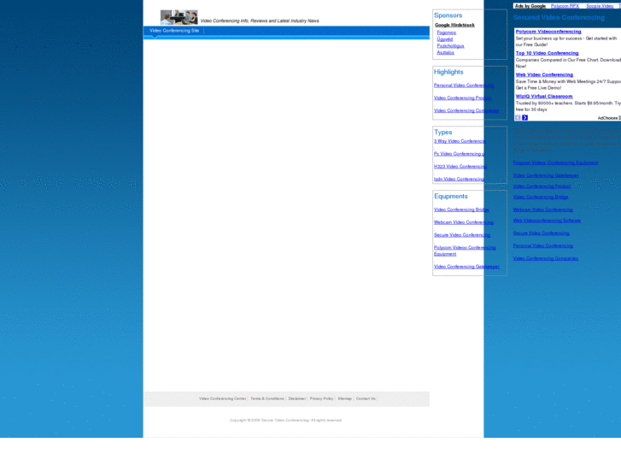
Task: Open the Sitemap footer link
Action: pyautogui.click(x=344, y=398)
